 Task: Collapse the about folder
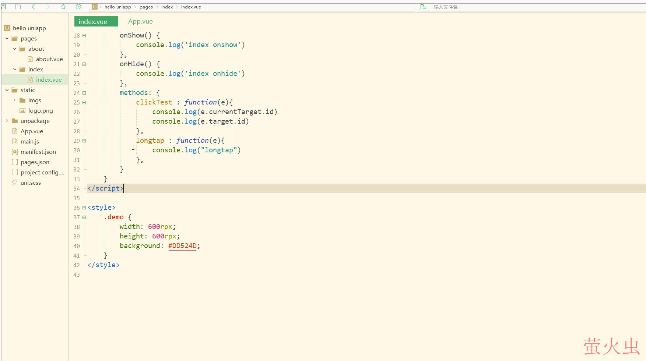click(x=15, y=49)
